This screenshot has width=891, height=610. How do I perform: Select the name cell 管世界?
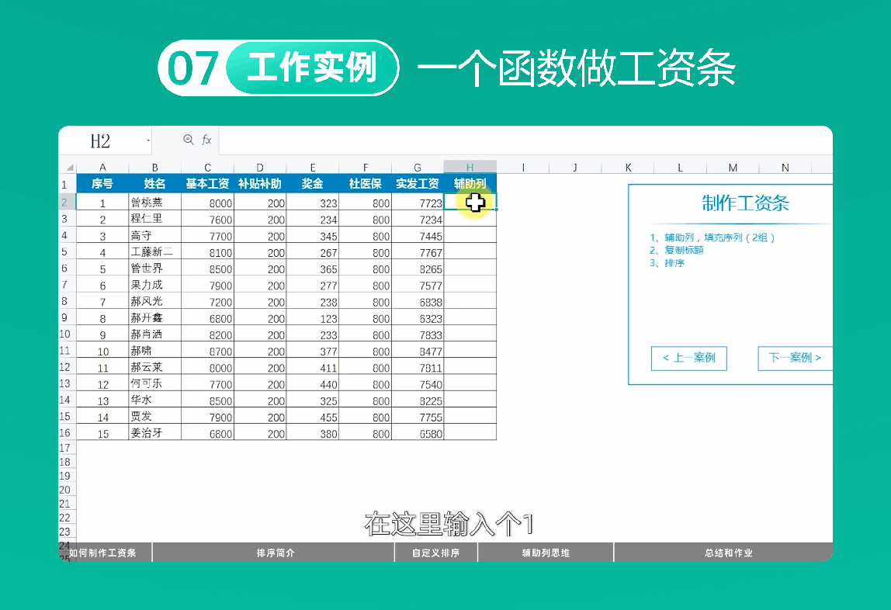[x=154, y=268]
